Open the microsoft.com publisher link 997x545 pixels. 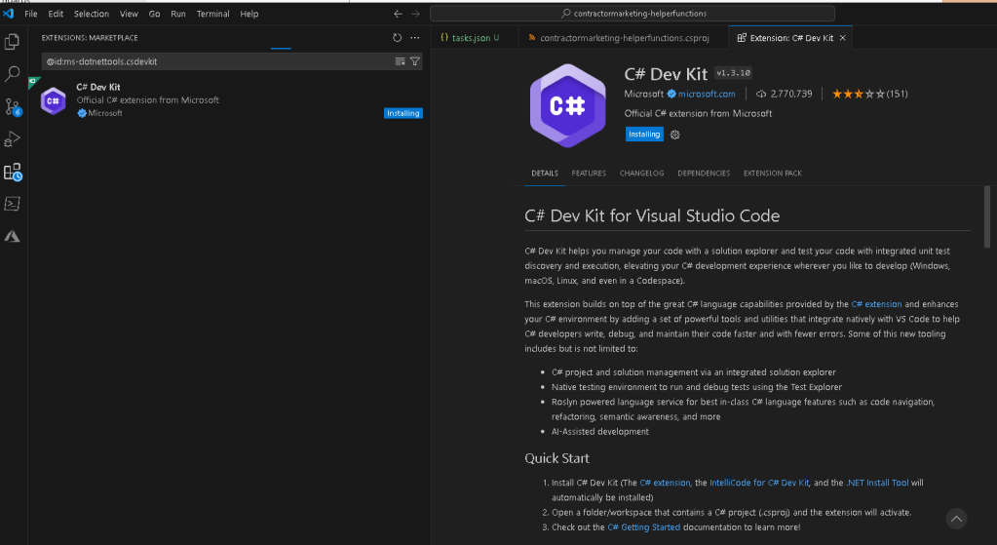[x=707, y=95]
